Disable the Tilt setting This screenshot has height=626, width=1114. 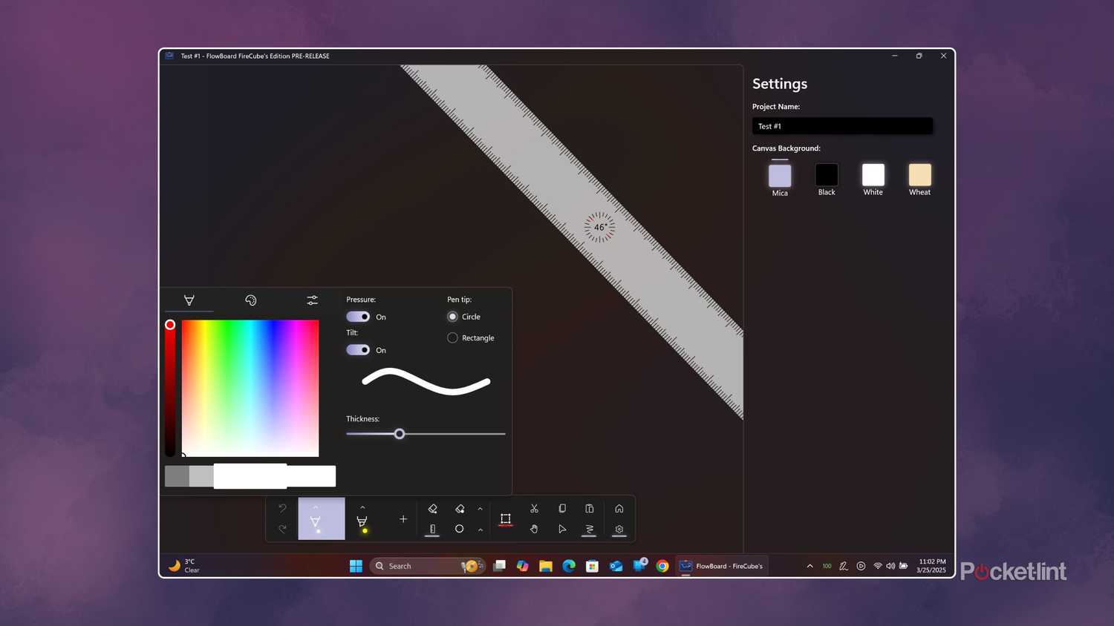tap(357, 349)
